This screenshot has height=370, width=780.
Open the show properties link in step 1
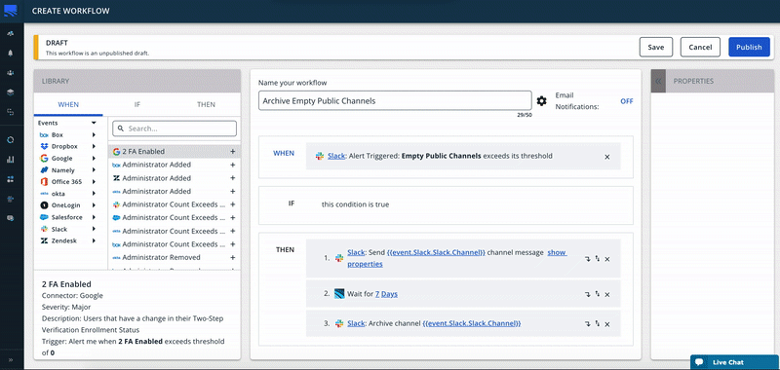(x=457, y=258)
